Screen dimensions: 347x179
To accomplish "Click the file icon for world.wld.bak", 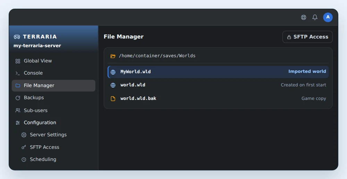I will tap(113, 99).
